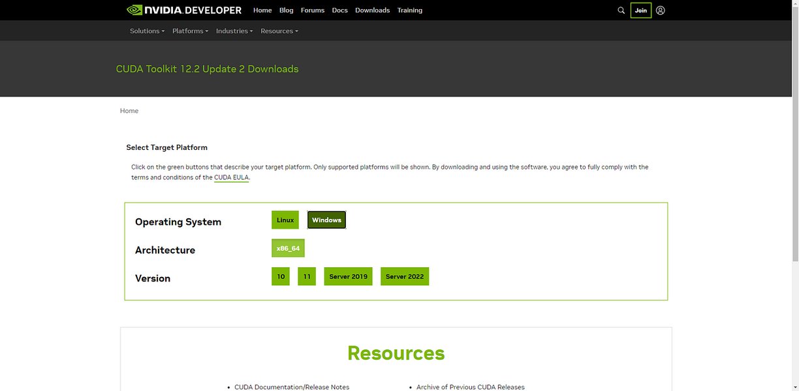Open the Docs menu item
Image resolution: width=799 pixels, height=391 pixels.
pos(340,10)
